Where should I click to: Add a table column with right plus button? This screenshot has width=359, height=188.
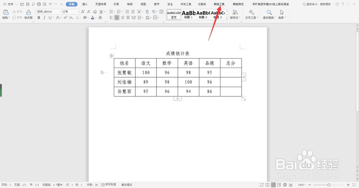244,77
